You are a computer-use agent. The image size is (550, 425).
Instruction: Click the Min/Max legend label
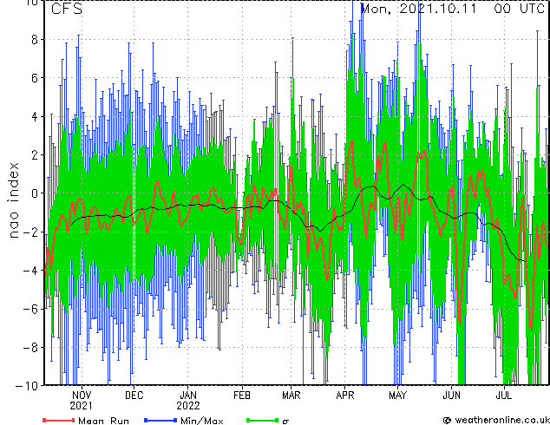tap(201, 420)
